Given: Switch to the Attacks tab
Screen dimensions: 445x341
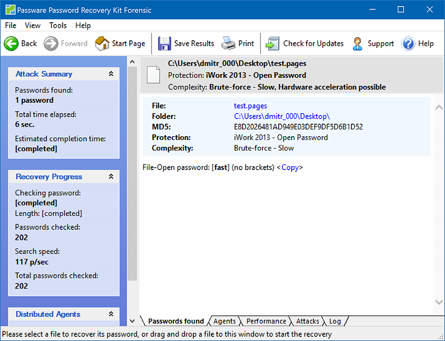Looking at the screenshot, I should coord(308,321).
